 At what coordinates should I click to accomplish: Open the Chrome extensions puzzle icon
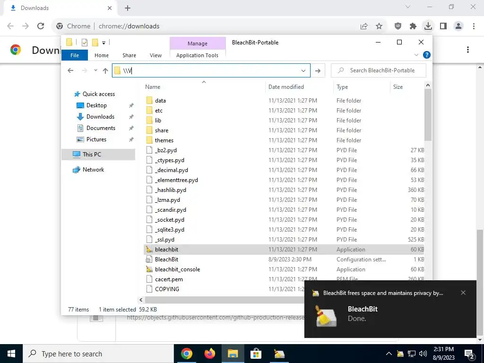[413, 26]
